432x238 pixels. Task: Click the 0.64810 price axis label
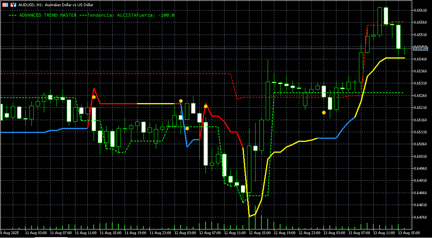click(x=420, y=205)
